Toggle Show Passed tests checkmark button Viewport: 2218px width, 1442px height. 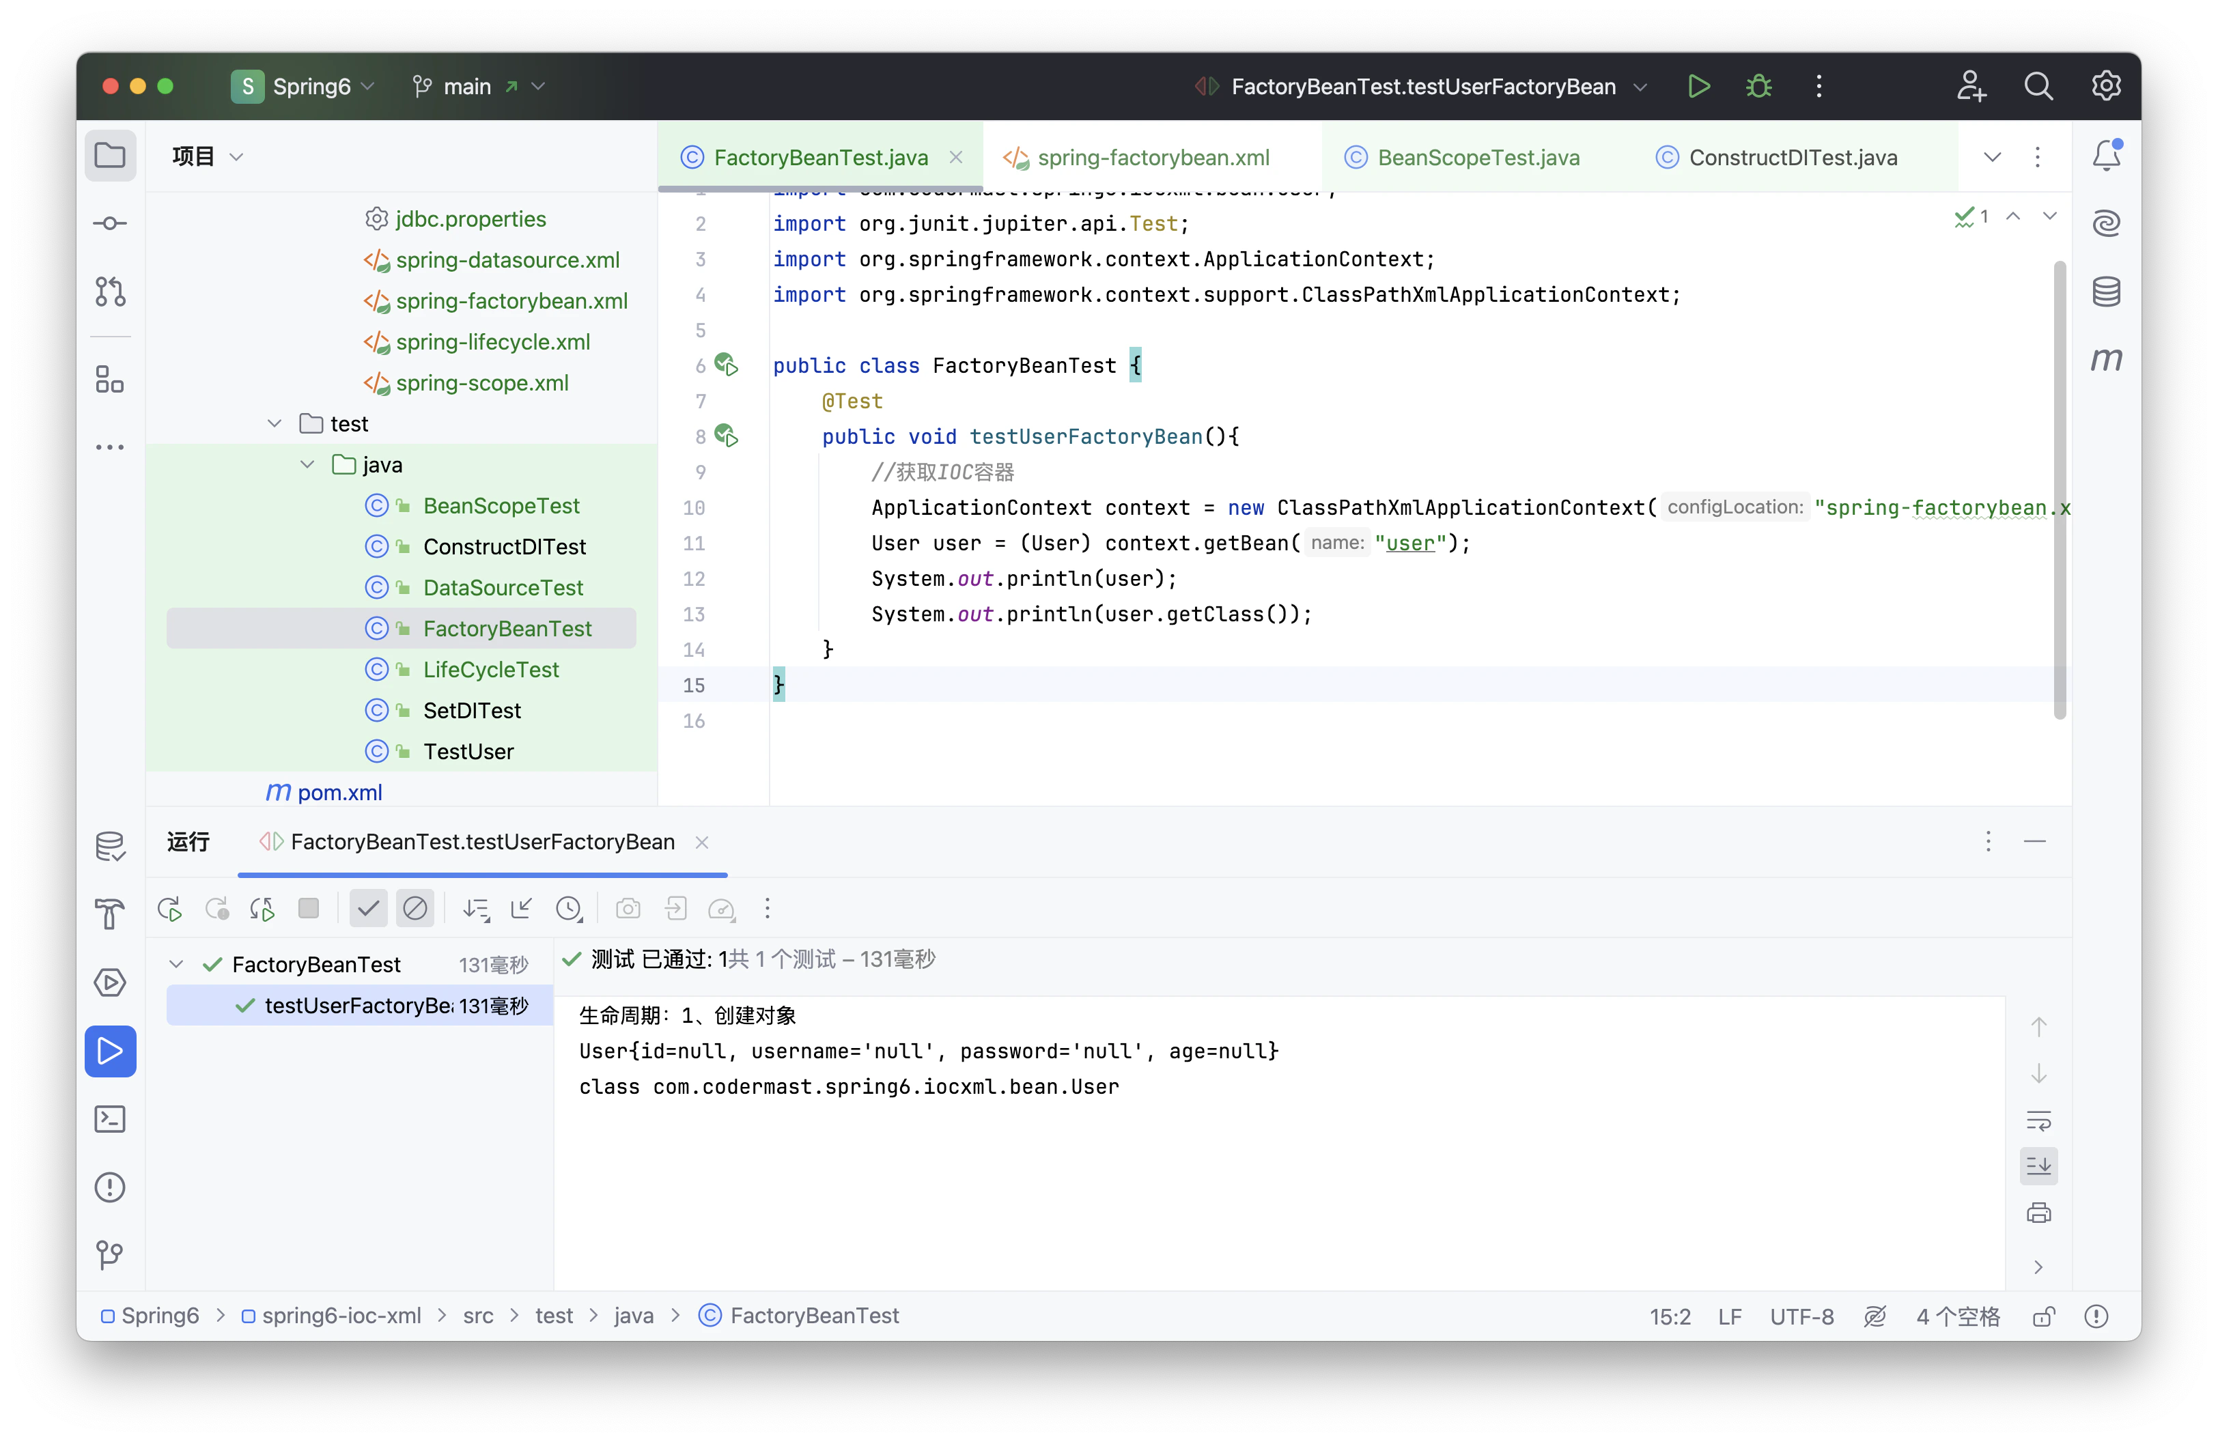(x=368, y=908)
